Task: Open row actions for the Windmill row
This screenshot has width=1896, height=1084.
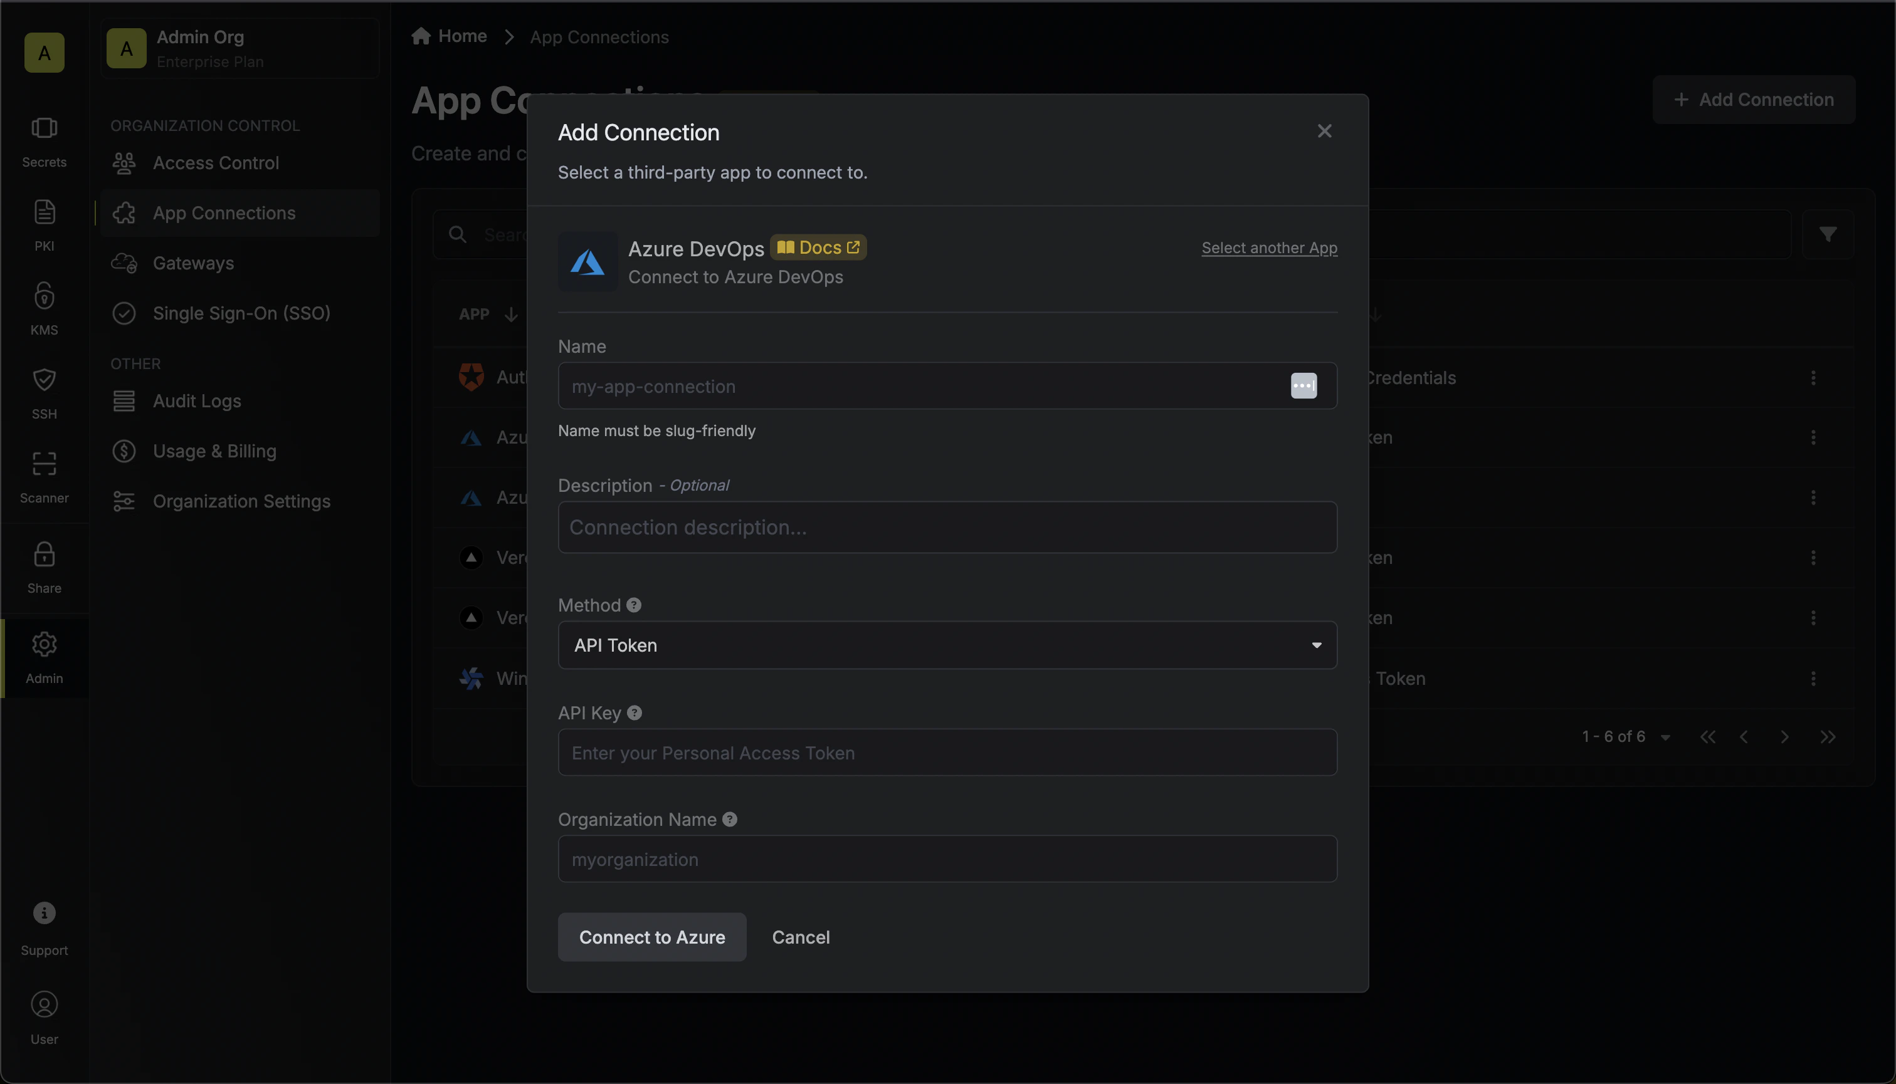Action: [x=1813, y=678]
